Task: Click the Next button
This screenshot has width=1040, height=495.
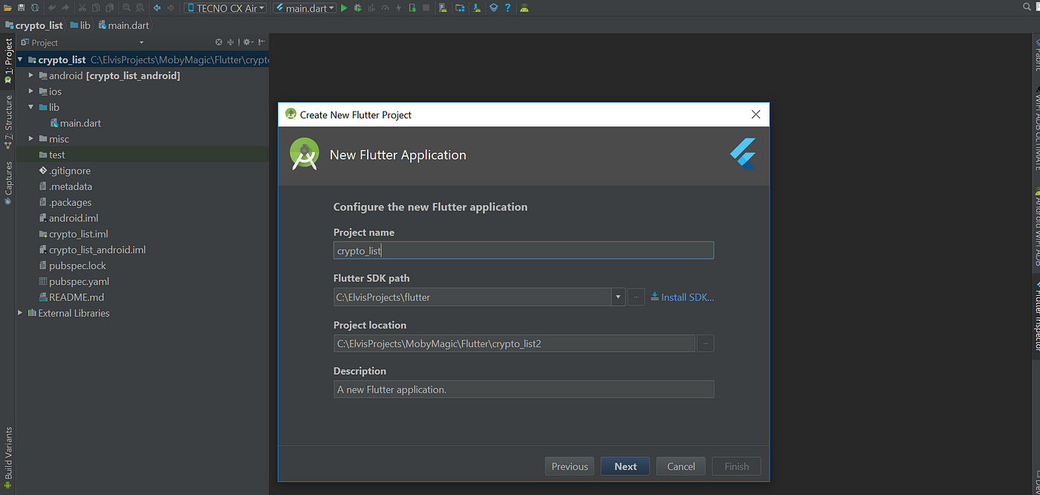Action: 625,467
